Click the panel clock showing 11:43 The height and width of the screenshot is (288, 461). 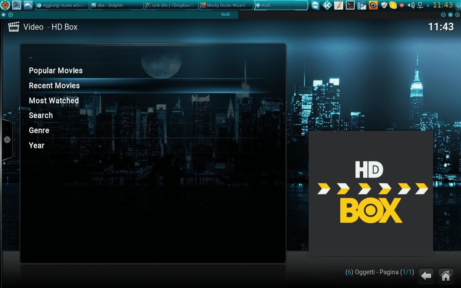click(x=443, y=5)
